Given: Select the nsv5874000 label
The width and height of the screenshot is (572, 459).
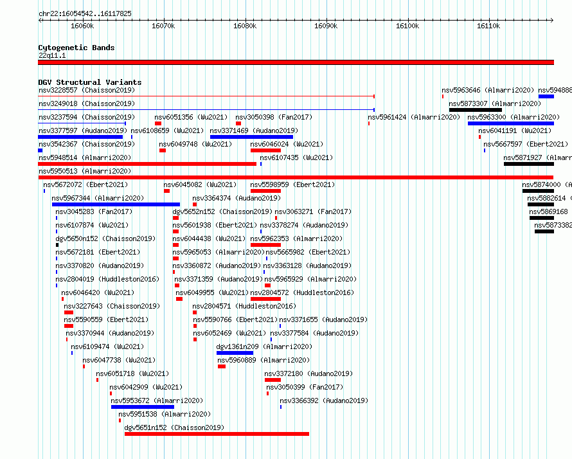Looking at the screenshot, I should [547, 184].
